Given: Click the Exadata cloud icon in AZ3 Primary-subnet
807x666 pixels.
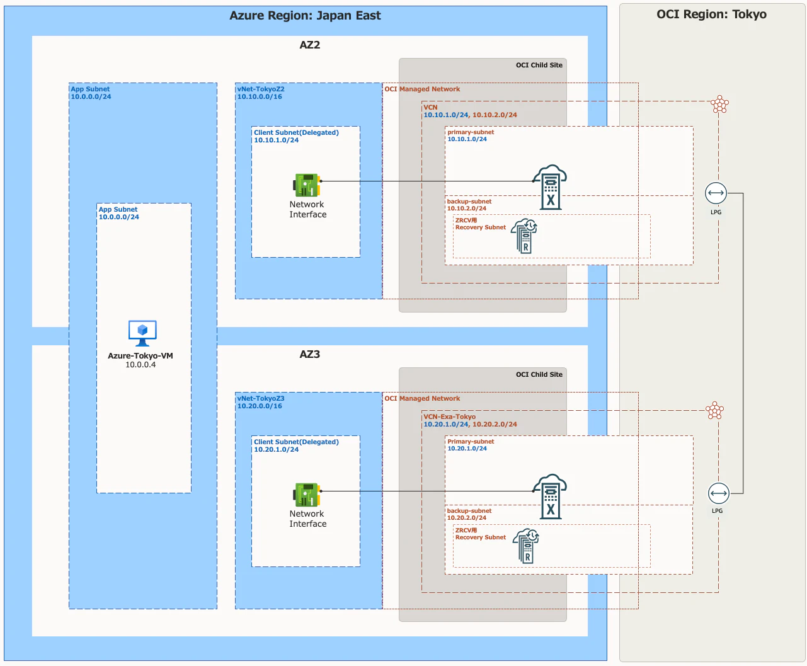Looking at the screenshot, I should click(550, 497).
